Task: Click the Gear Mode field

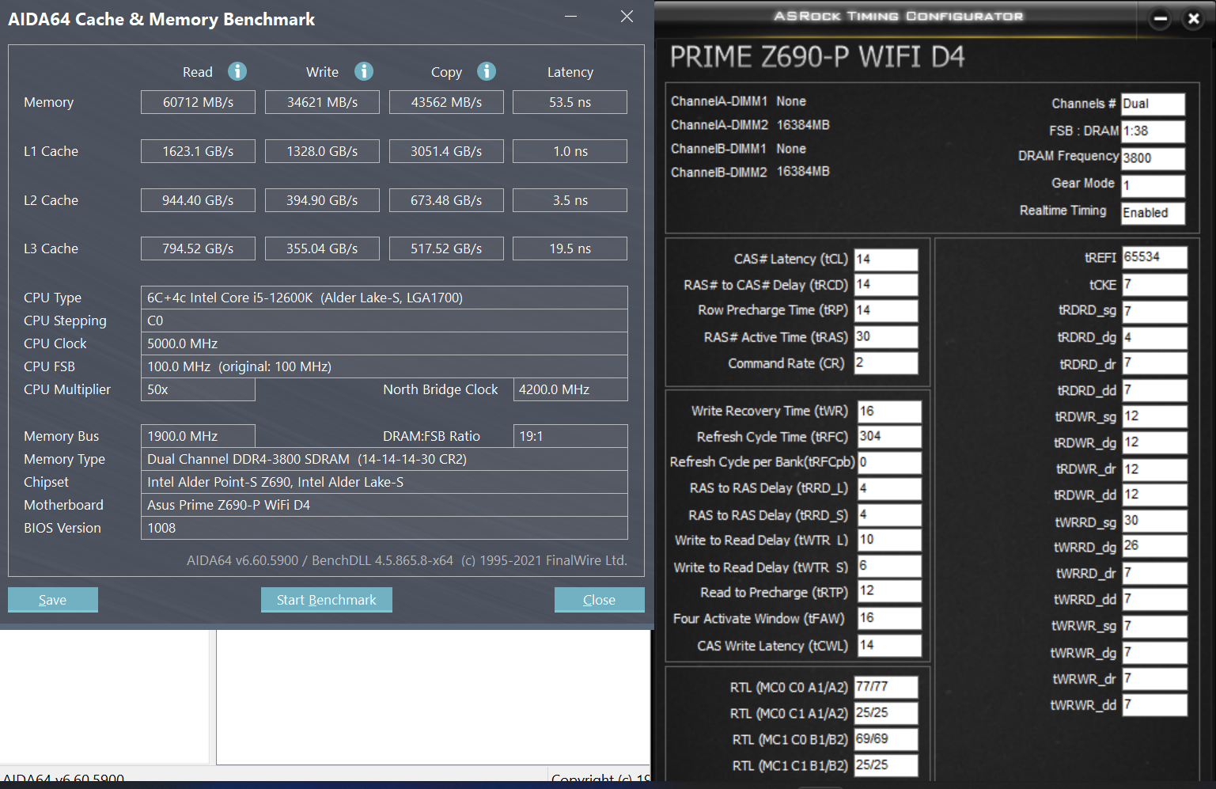Action: [1153, 186]
